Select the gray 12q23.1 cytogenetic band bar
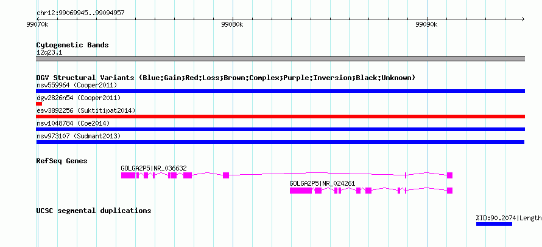This screenshot has height=247, width=542. (280, 59)
